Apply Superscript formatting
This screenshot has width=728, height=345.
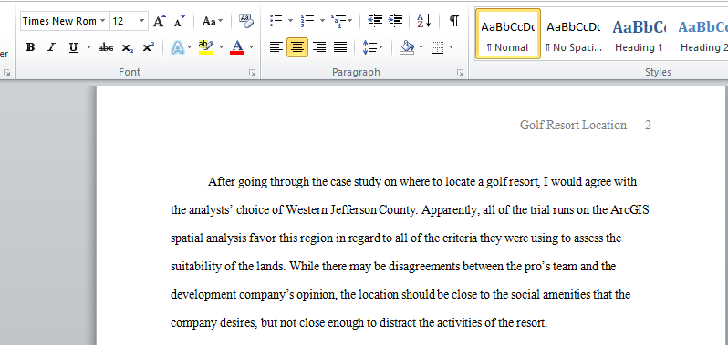coord(148,47)
